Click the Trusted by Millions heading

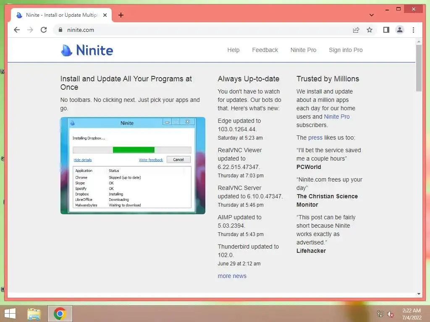328,79
